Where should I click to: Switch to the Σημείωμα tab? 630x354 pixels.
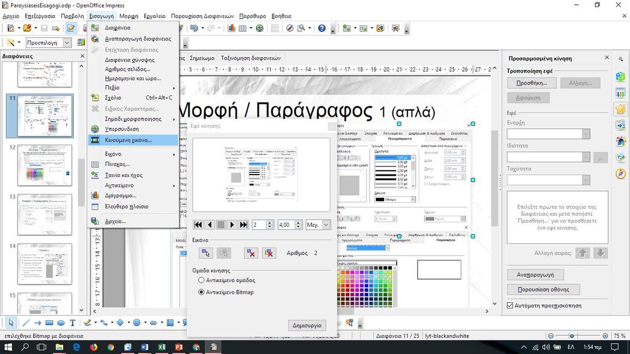click(202, 58)
